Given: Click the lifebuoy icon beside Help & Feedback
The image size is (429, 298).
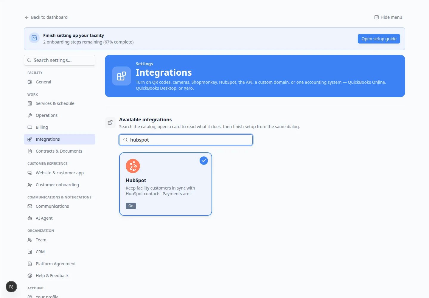Looking at the screenshot, I should pos(30,276).
